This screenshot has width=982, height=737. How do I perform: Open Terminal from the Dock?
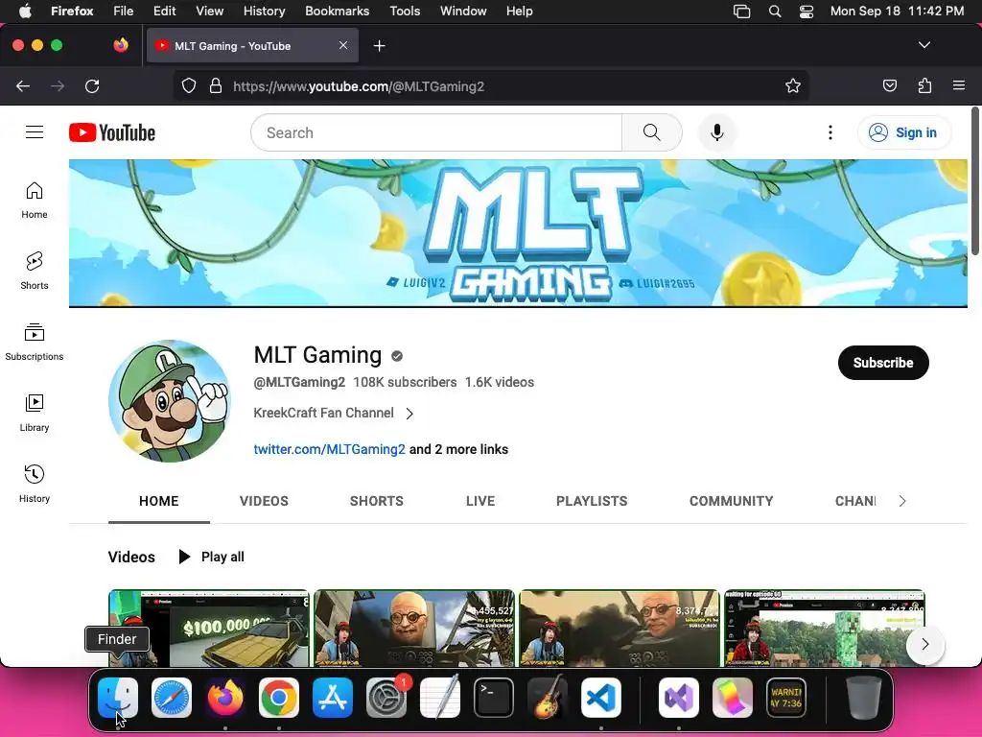point(494,698)
